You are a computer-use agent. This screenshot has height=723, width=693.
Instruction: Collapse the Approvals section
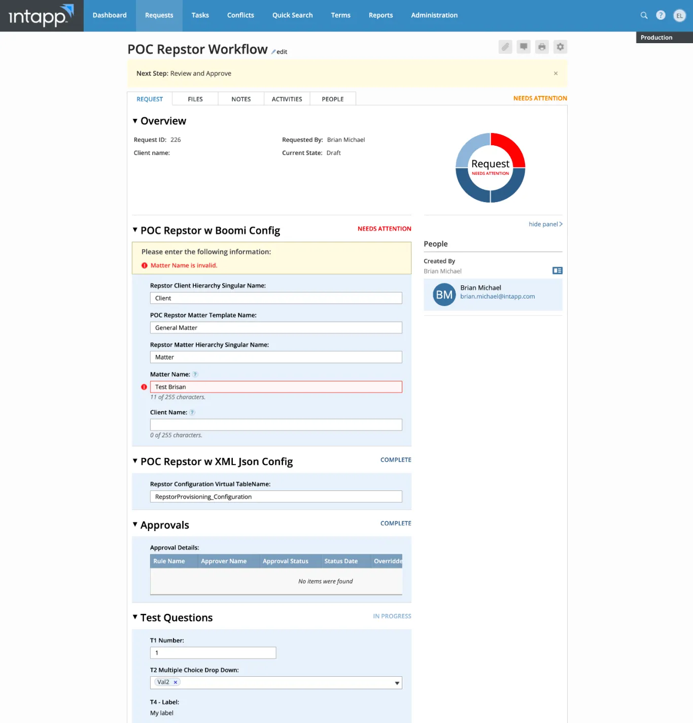pos(135,524)
